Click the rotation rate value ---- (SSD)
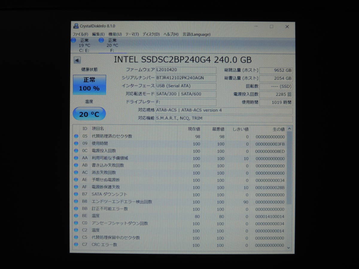 [276, 87]
